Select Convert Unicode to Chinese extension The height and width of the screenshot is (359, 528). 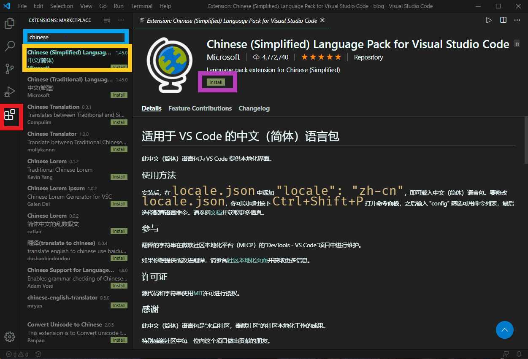pyautogui.click(x=77, y=332)
